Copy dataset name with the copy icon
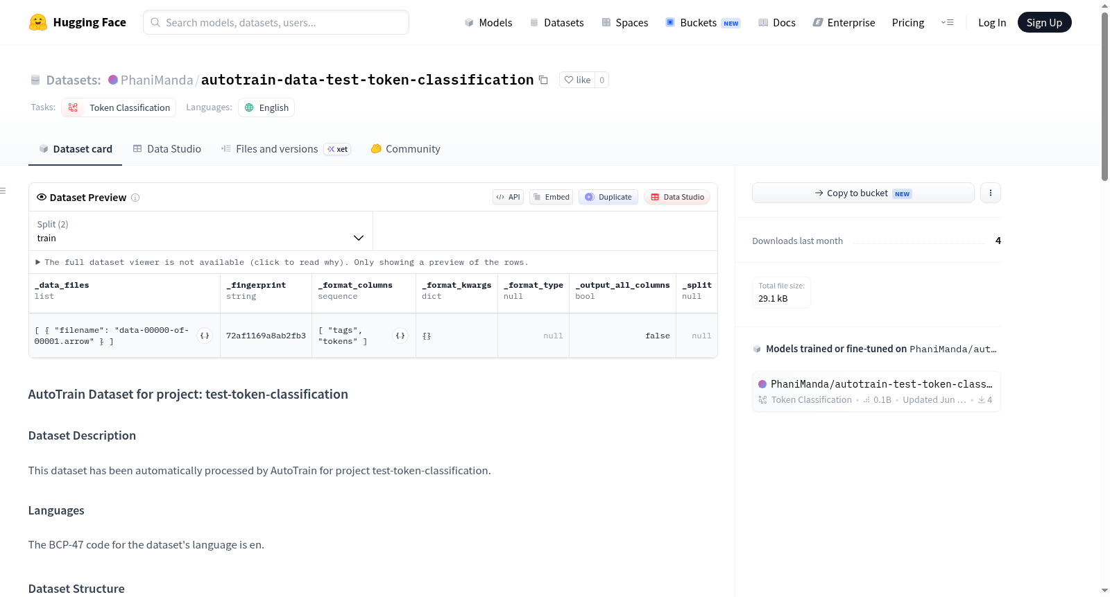This screenshot has width=1110, height=597. 544,80
